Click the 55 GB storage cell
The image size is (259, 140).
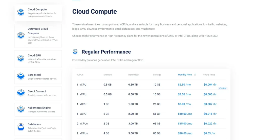(x=157, y=114)
